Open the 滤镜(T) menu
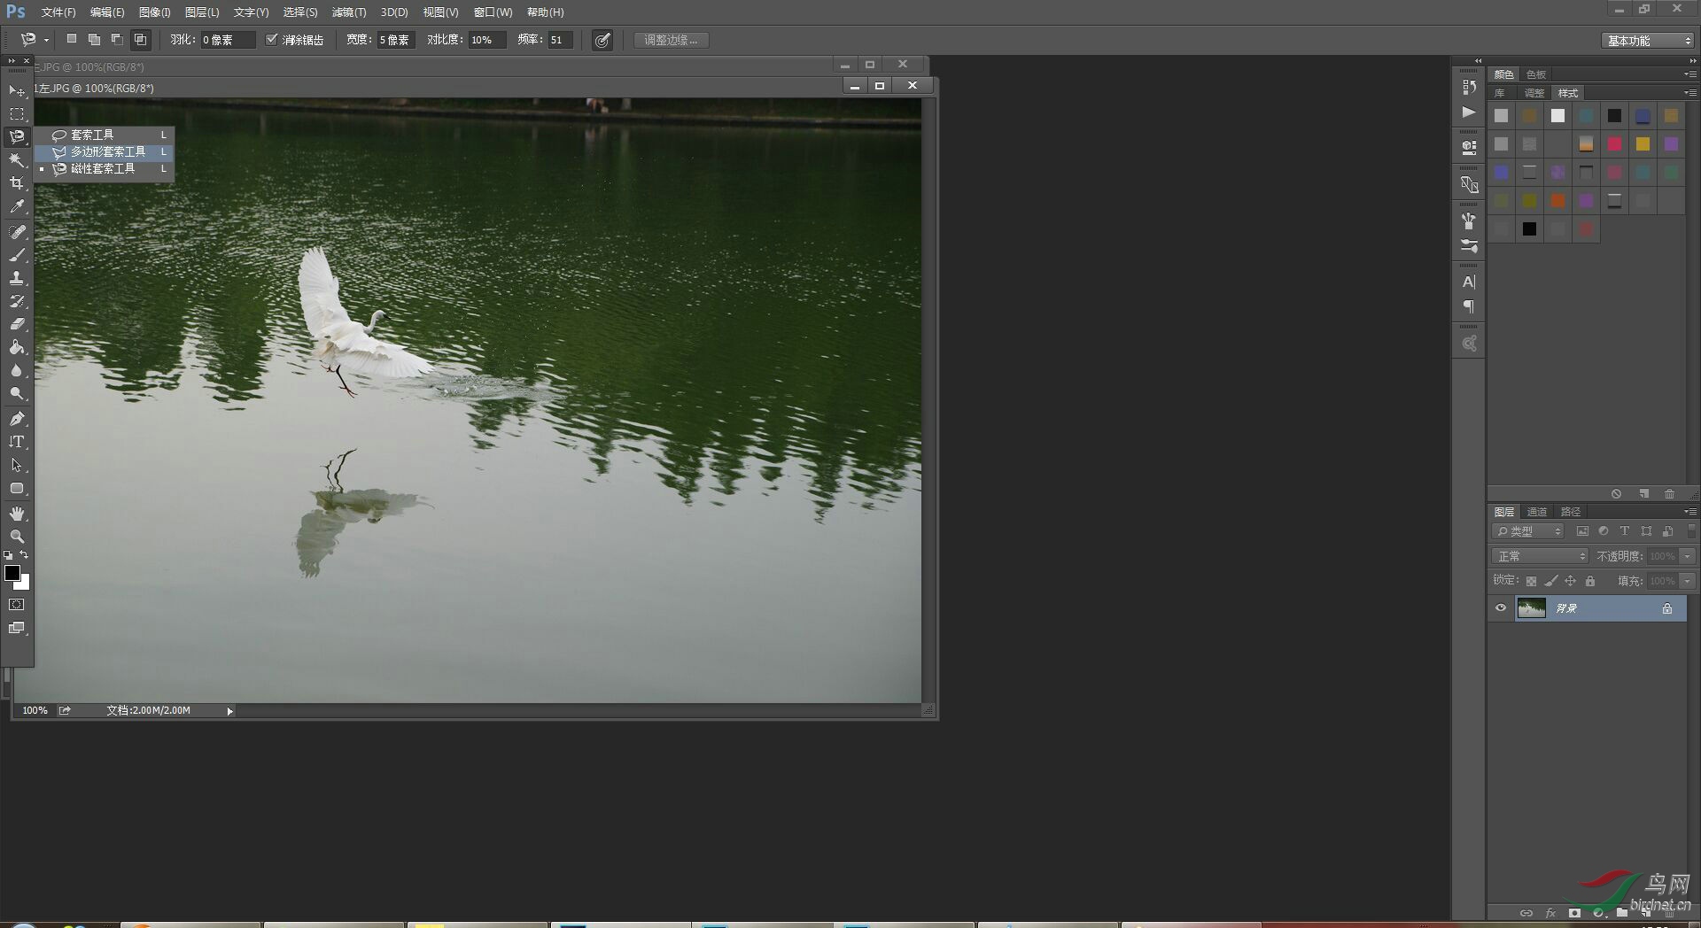The width and height of the screenshot is (1701, 928). [349, 12]
